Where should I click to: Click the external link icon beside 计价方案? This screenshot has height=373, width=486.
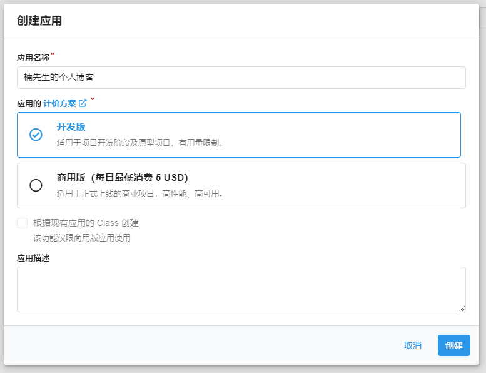tap(83, 103)
